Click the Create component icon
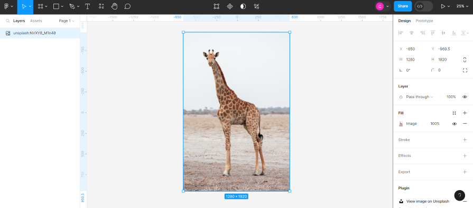473x208 pixels. [230, 6]
